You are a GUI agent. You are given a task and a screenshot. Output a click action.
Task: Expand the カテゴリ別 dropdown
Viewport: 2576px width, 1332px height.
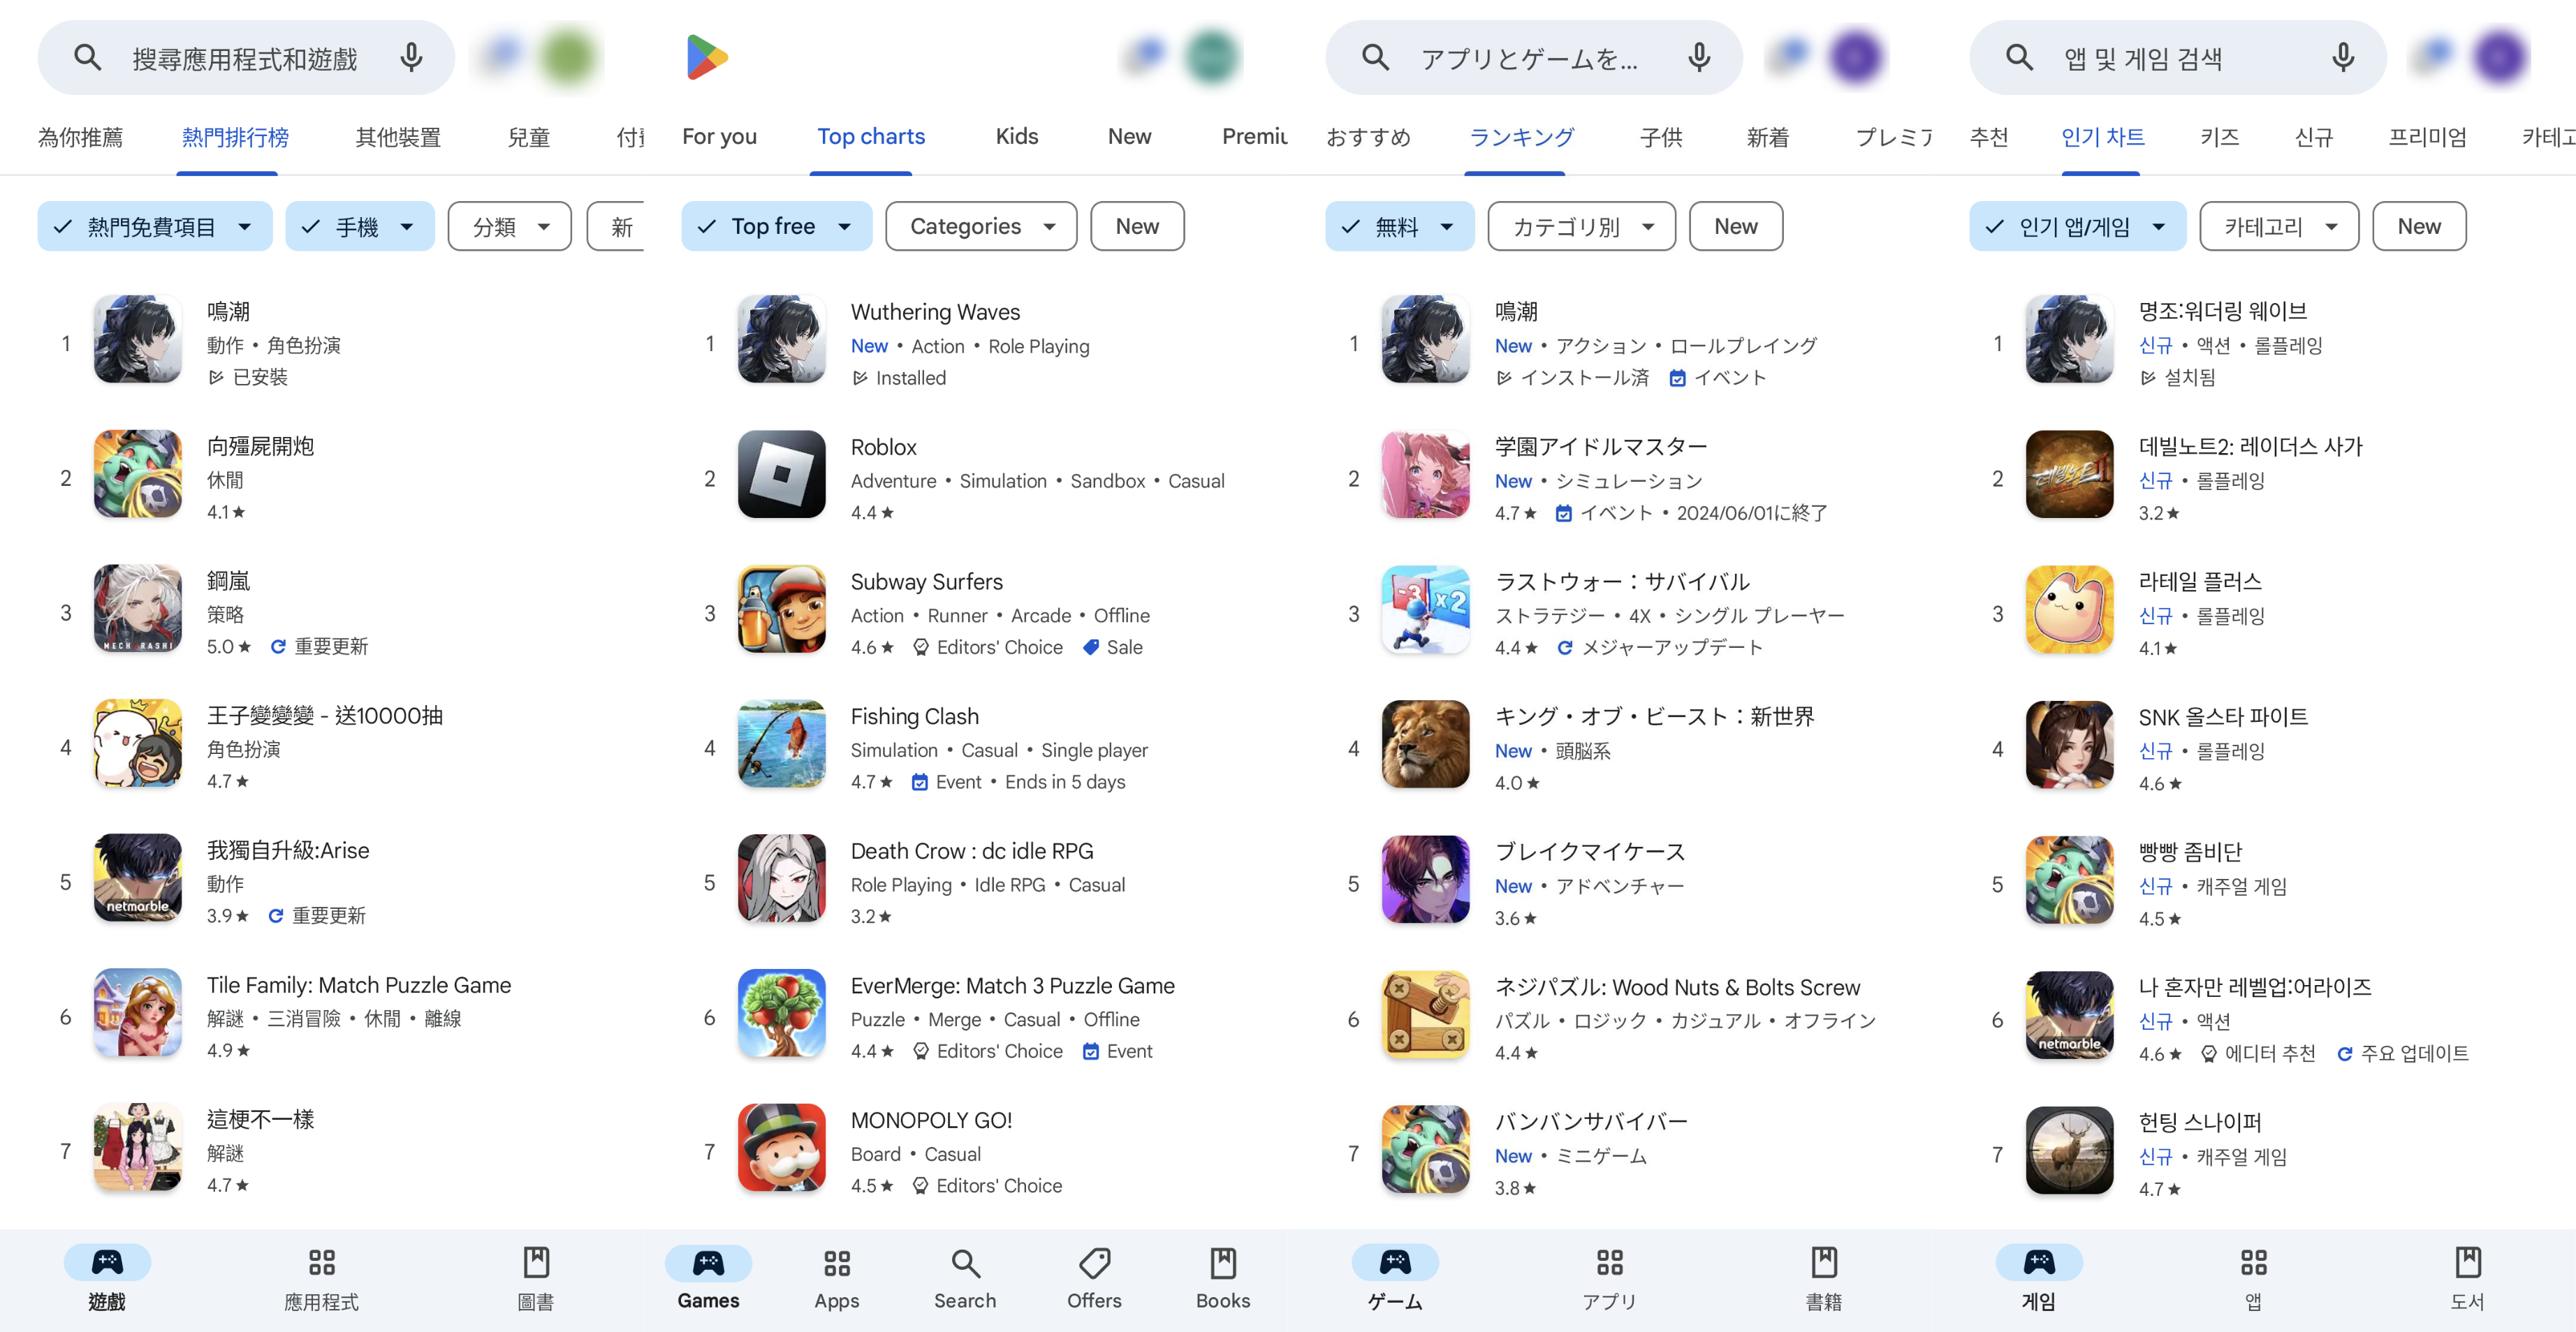pos(1581,225)
